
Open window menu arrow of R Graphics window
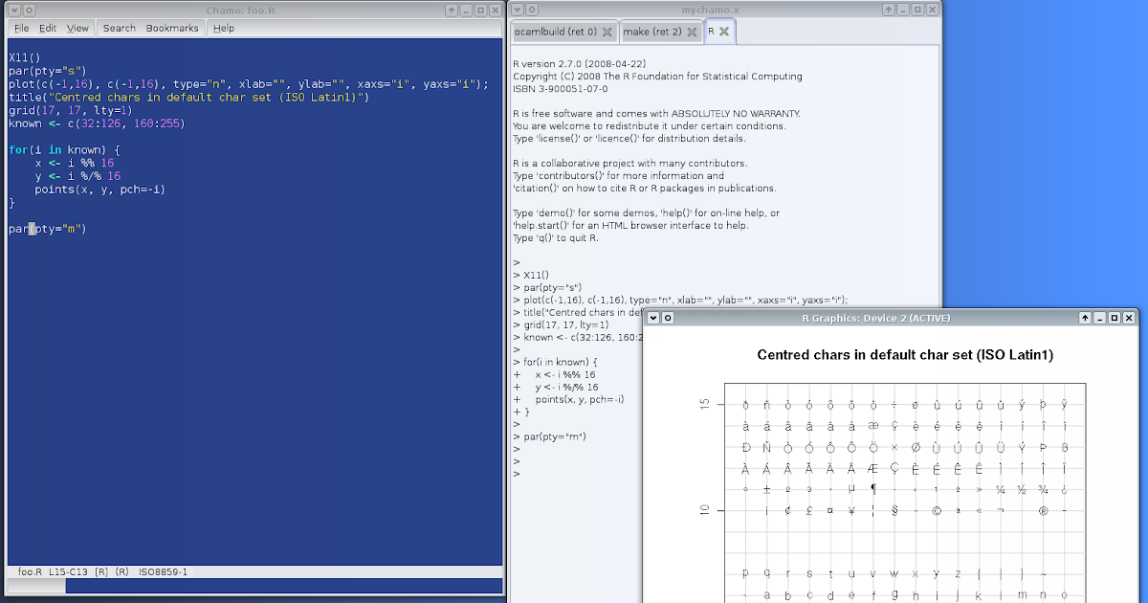tap(653, 318)
